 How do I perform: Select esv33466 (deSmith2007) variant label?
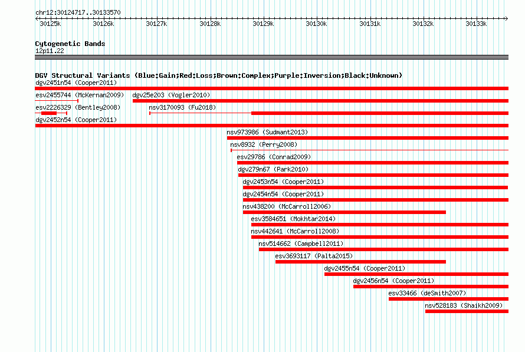(x=427, y=293)
